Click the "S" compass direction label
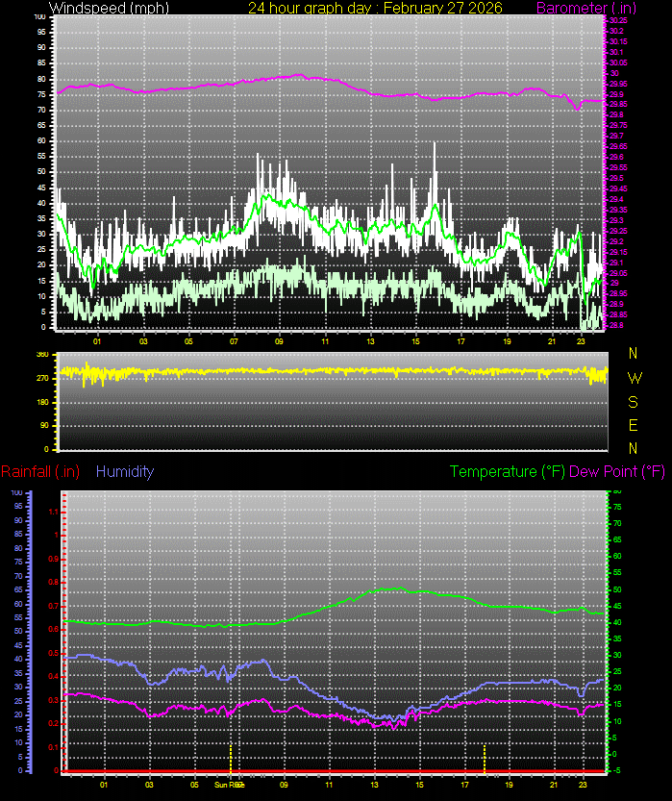Screen dimensions: 672x801 coord(634,402)
